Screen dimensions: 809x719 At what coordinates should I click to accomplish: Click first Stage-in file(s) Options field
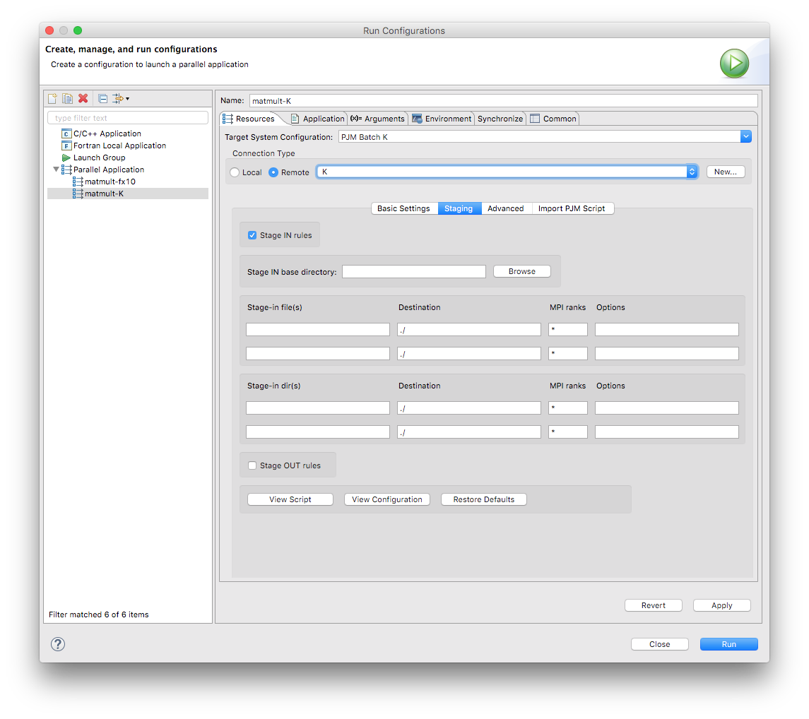click(666, 330)
